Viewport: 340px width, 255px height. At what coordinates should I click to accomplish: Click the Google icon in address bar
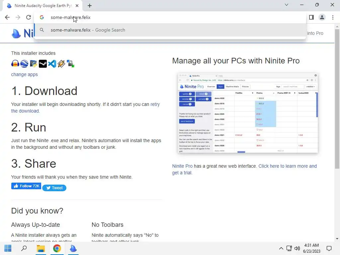(x=42, y=17)
